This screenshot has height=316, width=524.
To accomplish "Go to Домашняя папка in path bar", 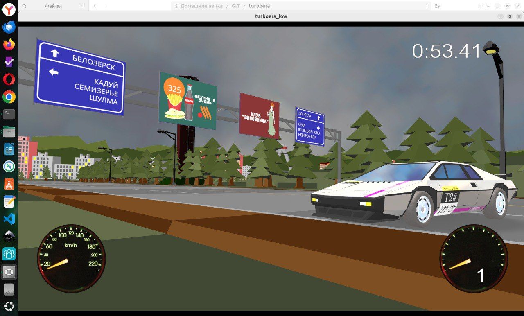I will [198, 6].
